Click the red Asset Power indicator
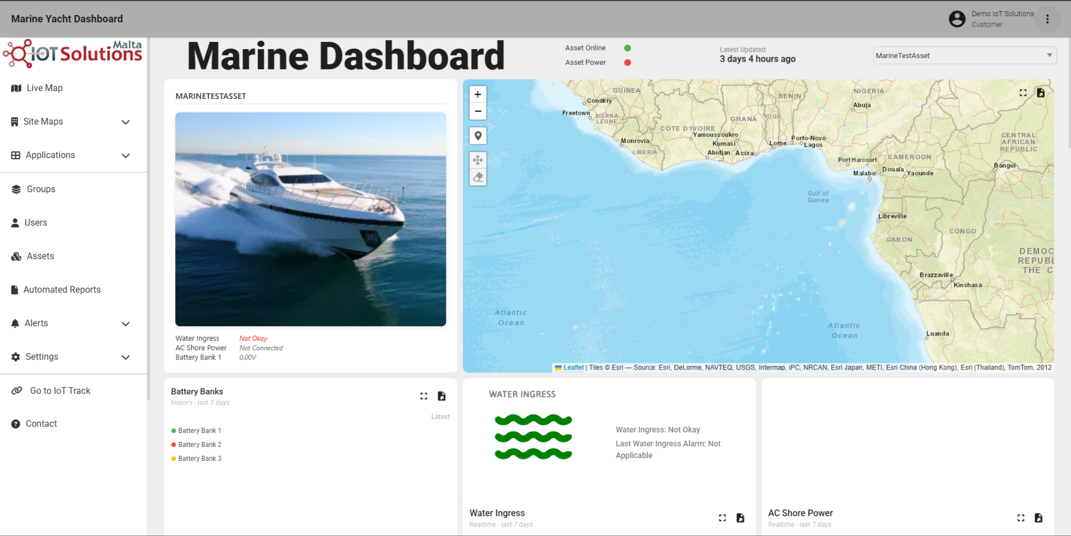This screenshot has width=1071, height=536. 627,62
